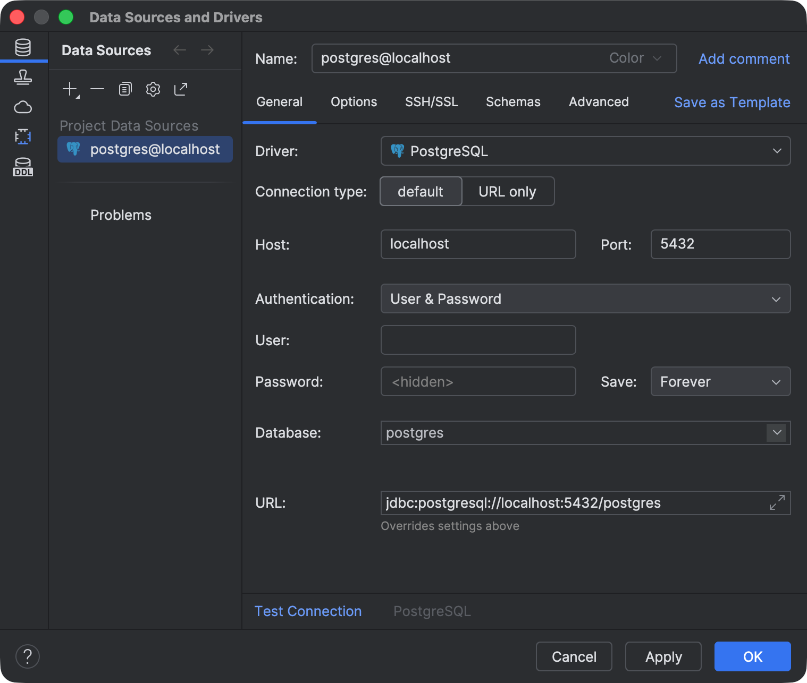Click the Password hidden input field
The image size is (807, 683).
[x=478, y=381]
